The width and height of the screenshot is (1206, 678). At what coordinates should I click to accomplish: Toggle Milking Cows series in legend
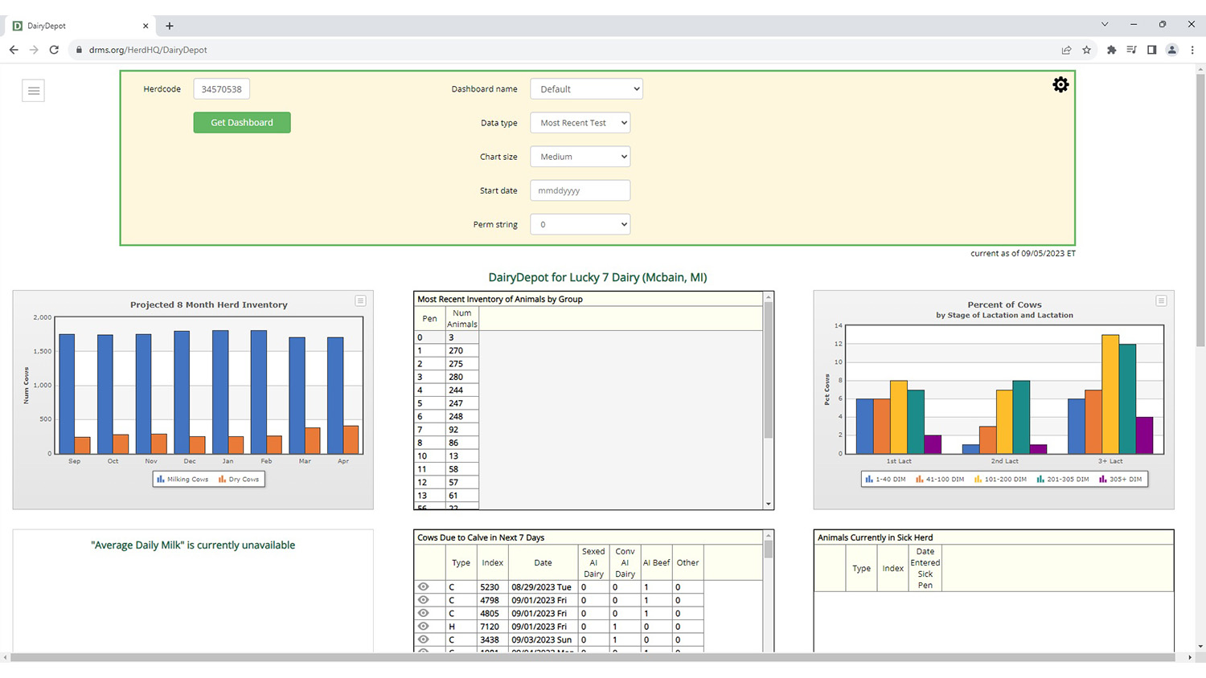[183, 480]
